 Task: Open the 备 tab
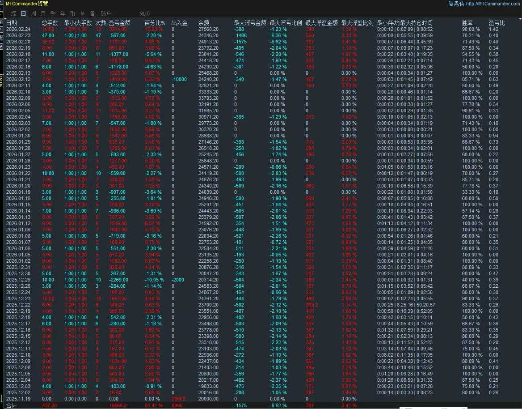[92, 14]
